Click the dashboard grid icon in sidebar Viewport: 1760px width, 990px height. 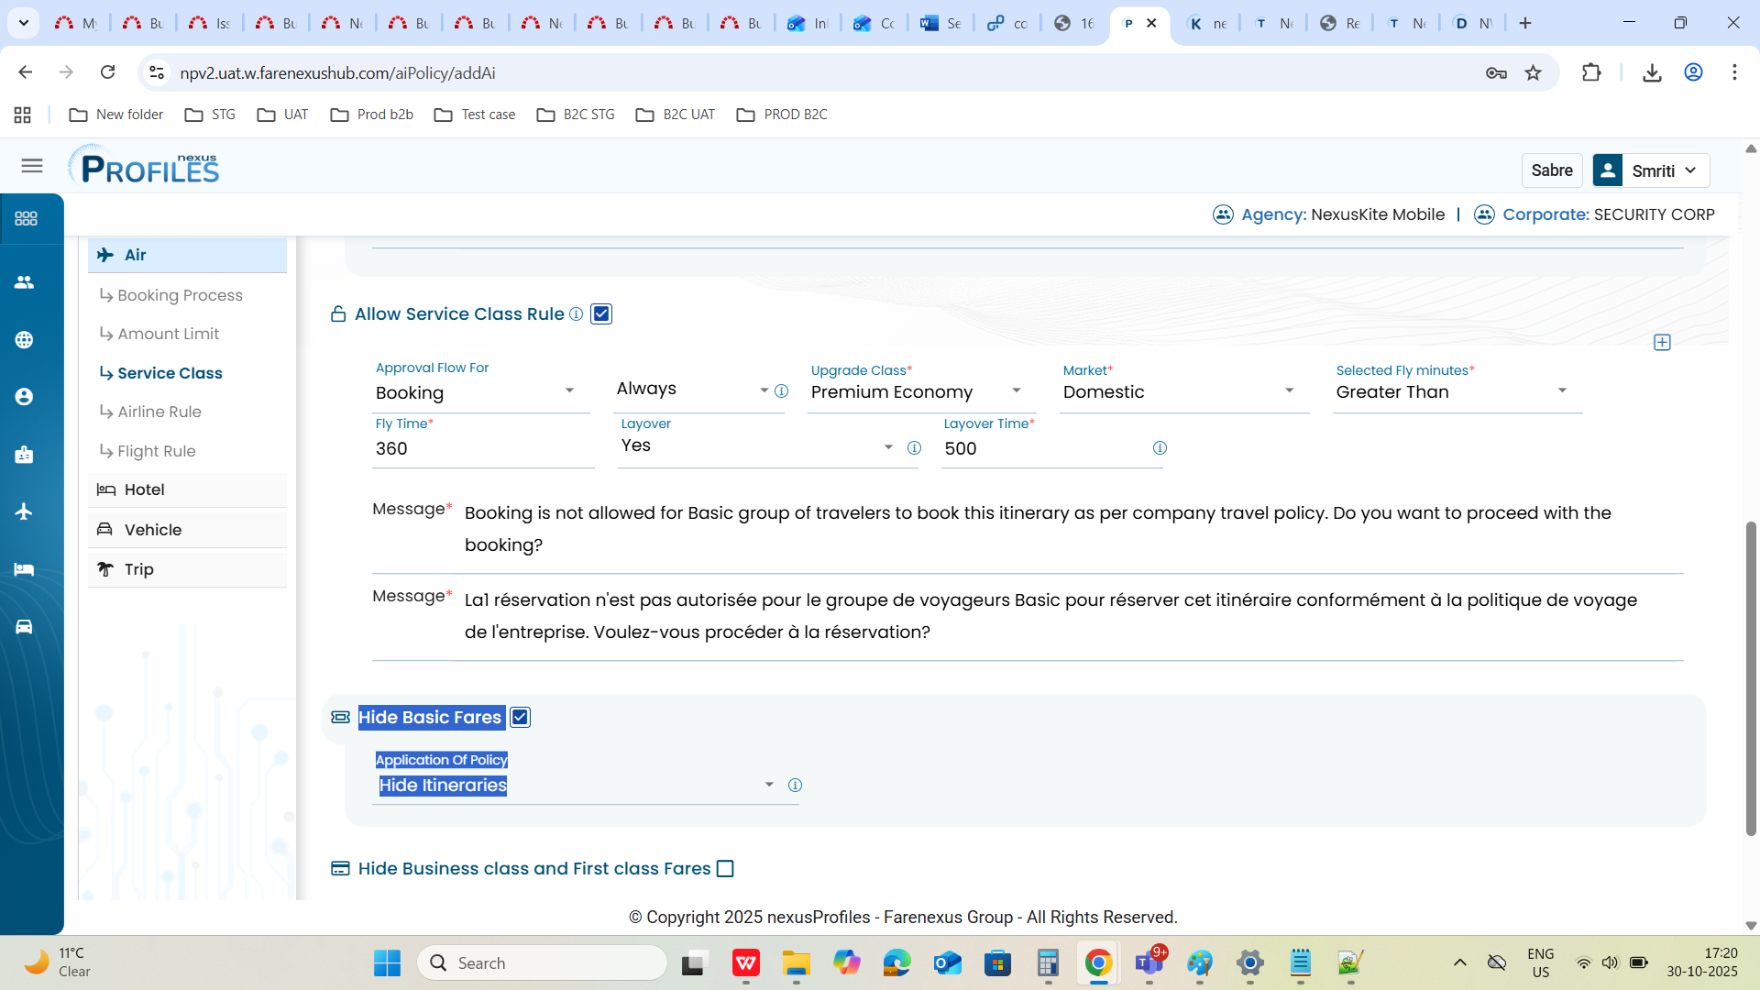click(26, 218)
